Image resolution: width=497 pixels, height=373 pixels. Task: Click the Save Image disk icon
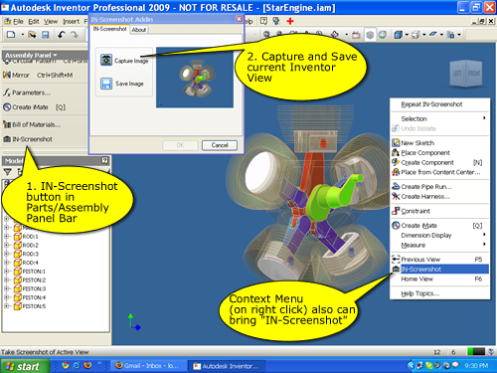(x=106, y=84)
